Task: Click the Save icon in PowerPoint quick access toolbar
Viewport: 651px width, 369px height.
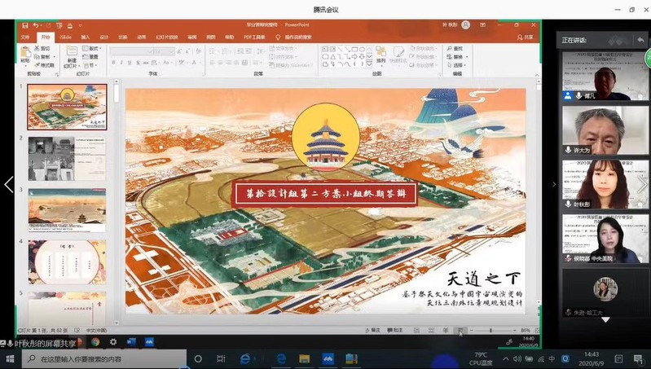Action: click(x=25, y=26)
